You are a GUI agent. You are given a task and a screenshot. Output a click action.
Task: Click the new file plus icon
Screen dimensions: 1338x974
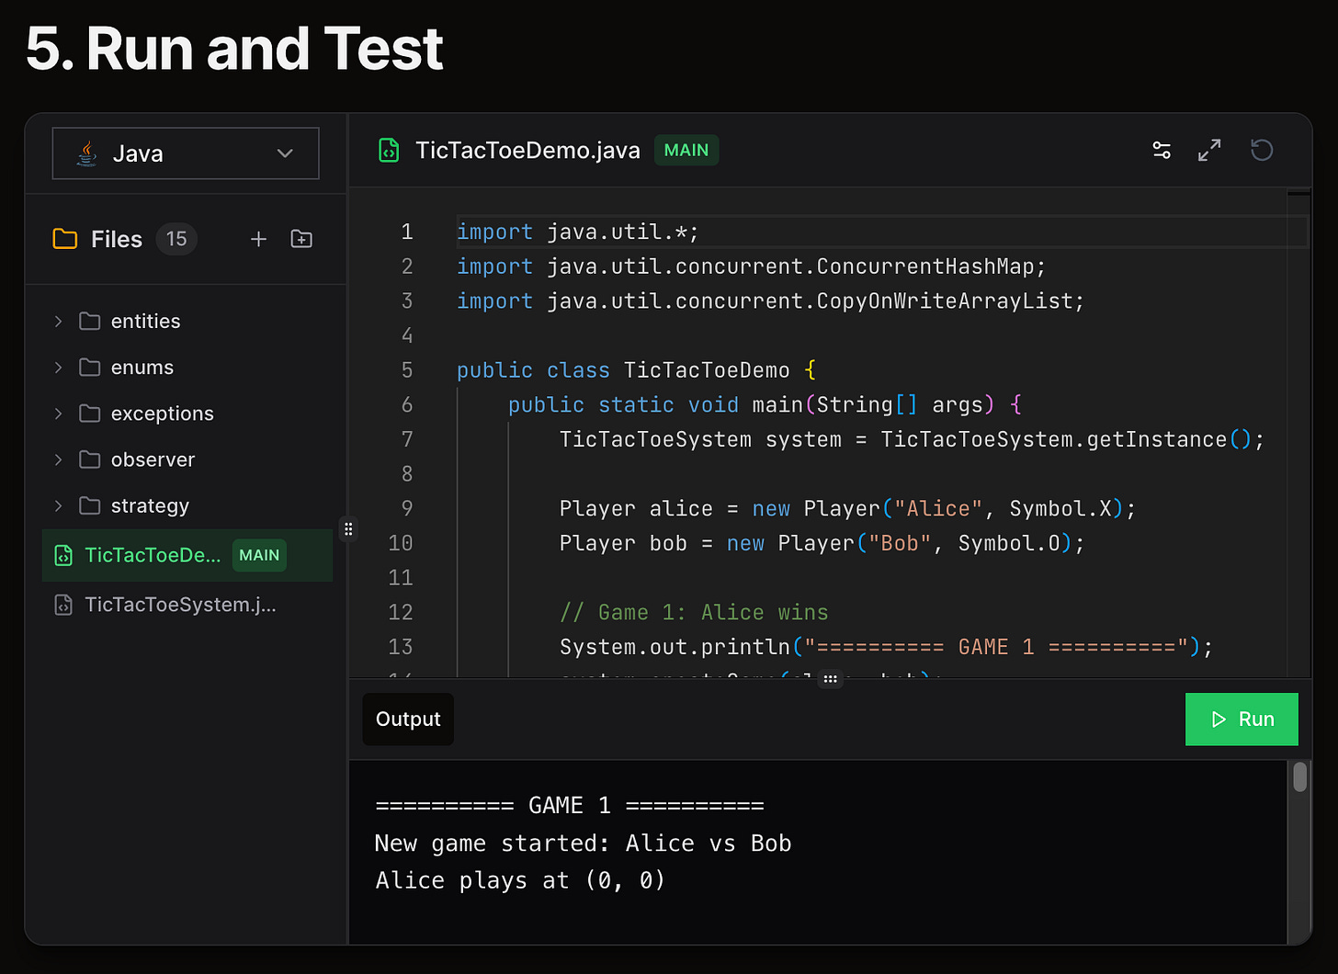click(x=258, y=239)
